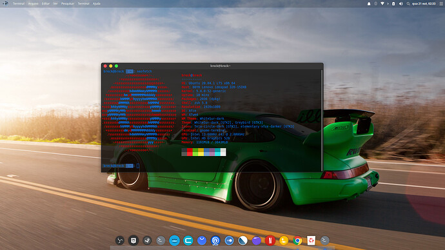Click the notification bell in top panel
The height and width of the screenshot is (250, 445).
point(369,4)
